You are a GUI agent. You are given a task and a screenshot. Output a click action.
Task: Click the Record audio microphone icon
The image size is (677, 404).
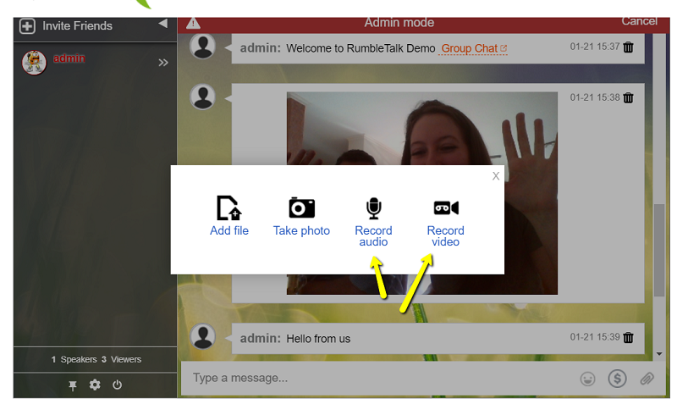pyautogui.click(x=373, y=208)
